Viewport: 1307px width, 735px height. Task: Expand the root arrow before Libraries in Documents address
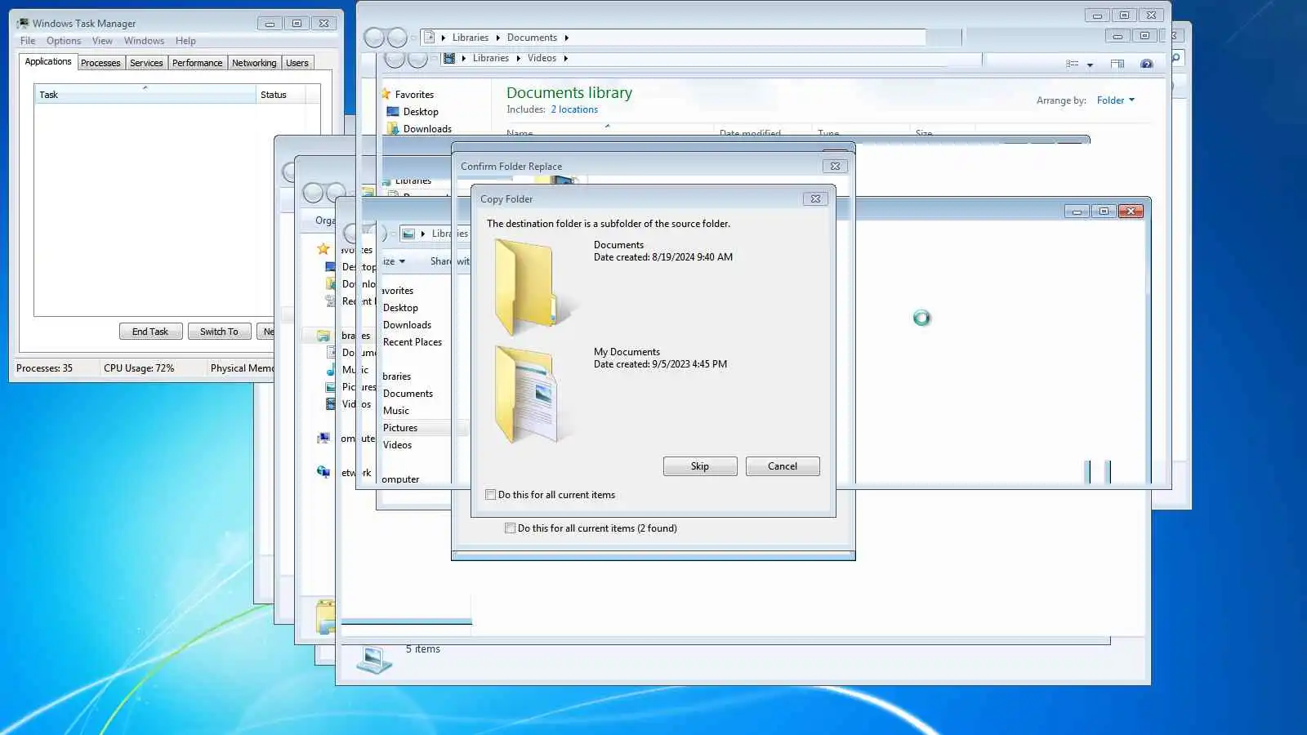pyautogui.click(x=444, y=38)
